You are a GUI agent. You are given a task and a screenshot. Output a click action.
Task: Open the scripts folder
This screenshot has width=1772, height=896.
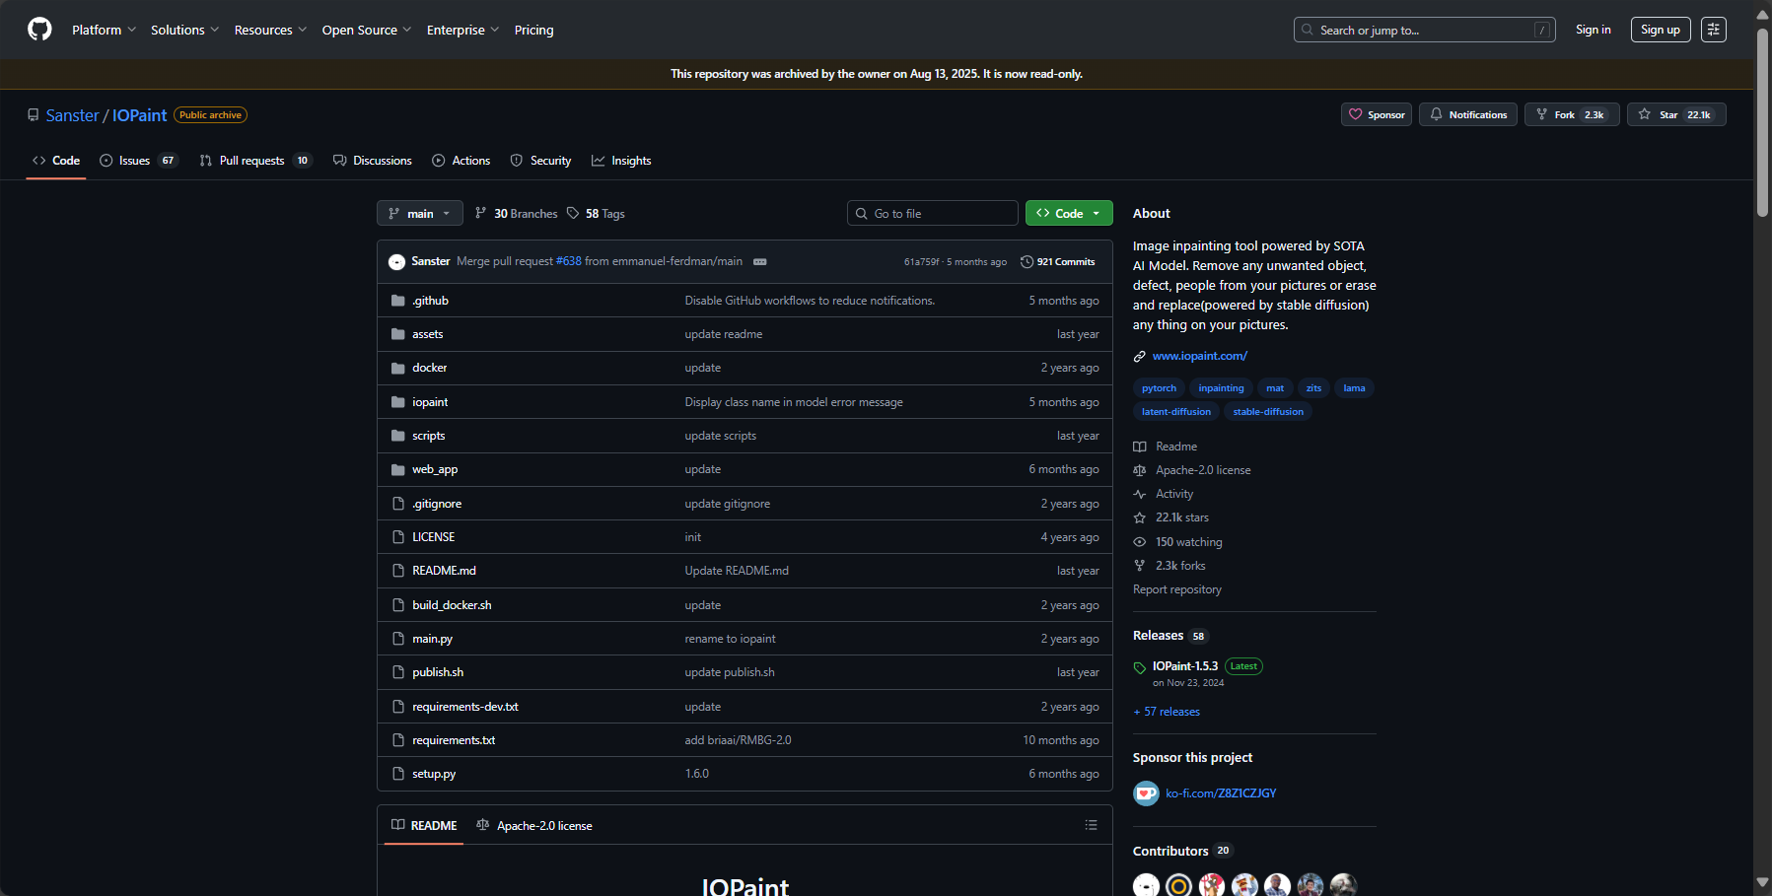(x=428, y=436)
